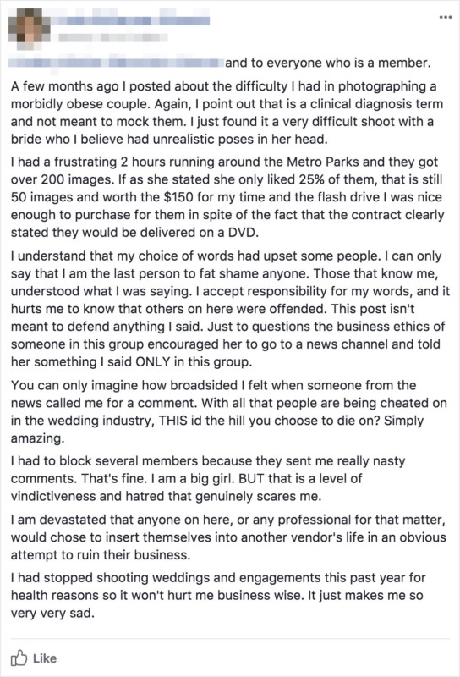Click the sentence starting 'I understand that my choice'
The height and width of the screenshot is (677, 460).
point(196,256)
